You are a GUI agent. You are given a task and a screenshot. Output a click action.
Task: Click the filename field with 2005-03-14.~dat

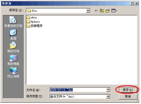[78, 90]
